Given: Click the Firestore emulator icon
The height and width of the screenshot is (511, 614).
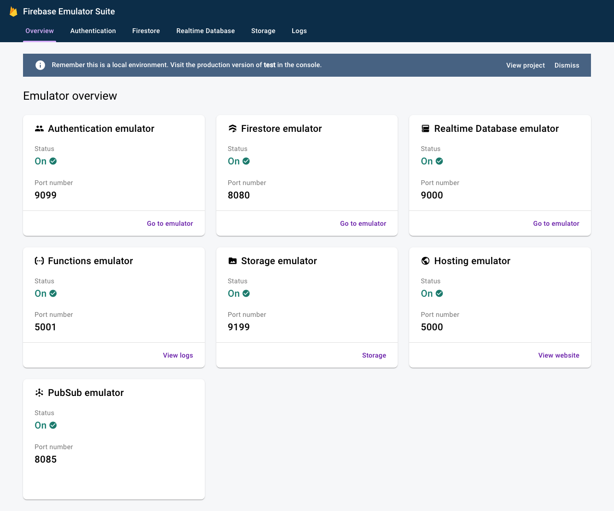Looking at the screenshot, I should coord(233,128).
